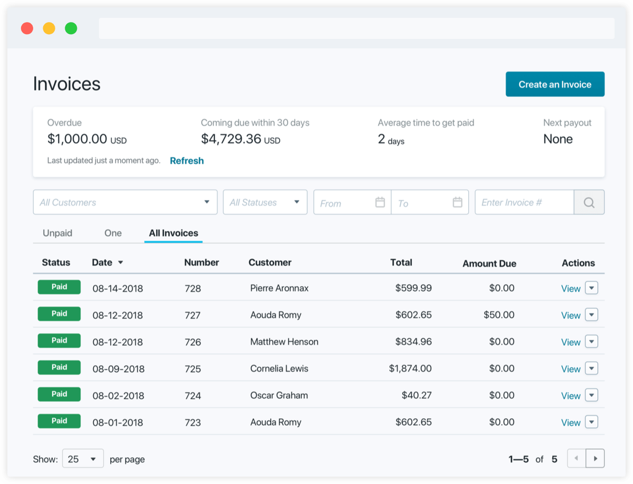Go to next page arrow
633x484 pixels.
tap(595, 459)
